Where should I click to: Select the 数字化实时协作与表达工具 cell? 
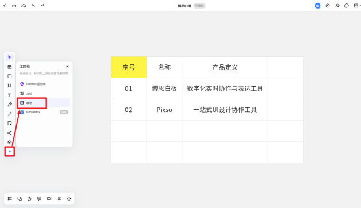(x=225, y=88)
